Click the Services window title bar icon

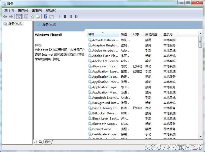(4, 4)
